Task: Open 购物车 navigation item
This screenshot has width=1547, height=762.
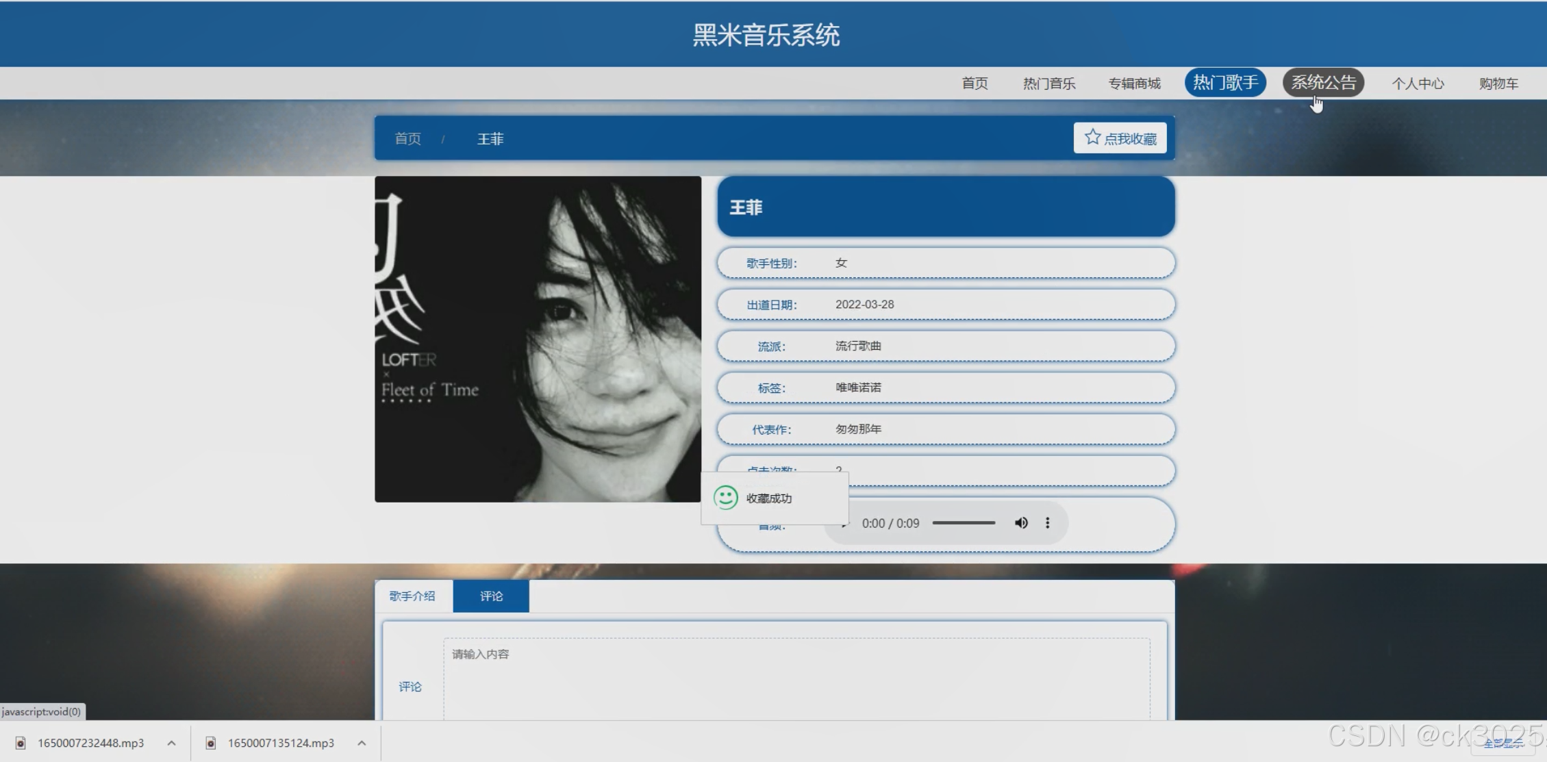Action: click(1498, 84)
